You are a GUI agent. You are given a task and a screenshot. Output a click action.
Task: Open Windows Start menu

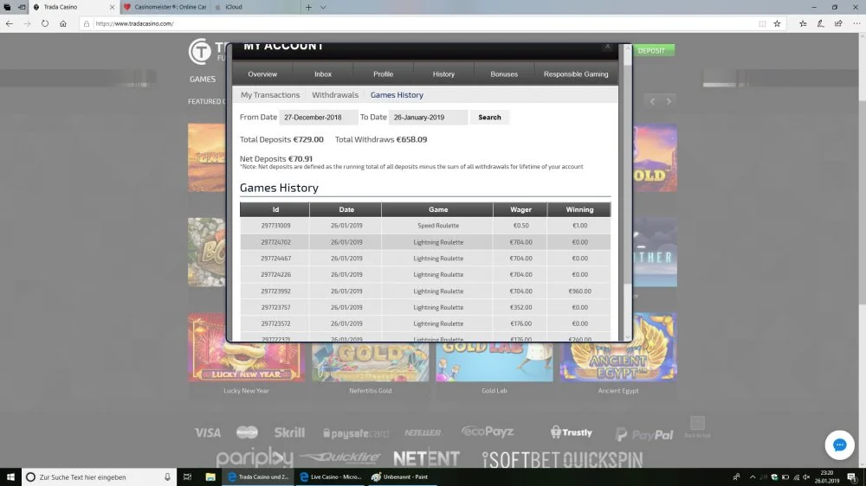click(x=10, y=476)
